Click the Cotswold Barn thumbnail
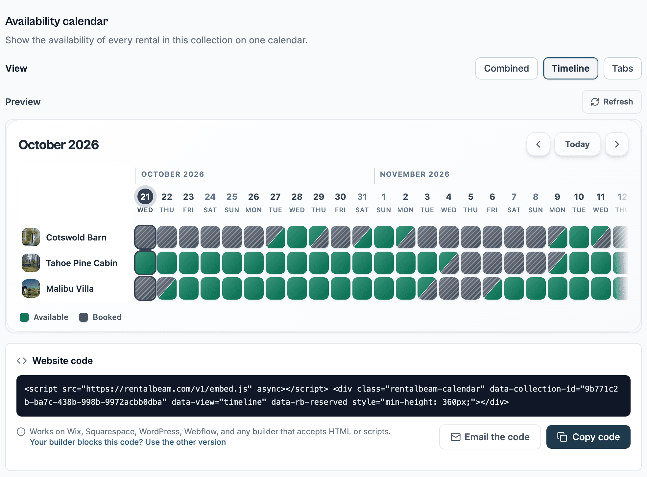The width and height of the screenshot is (647, 477). (31, 237)
